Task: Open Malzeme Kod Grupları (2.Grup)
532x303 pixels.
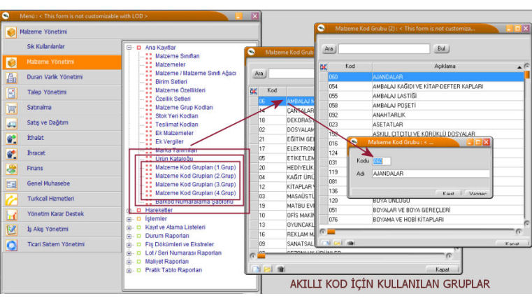Action: pyautogui.click(x=196, y=176)
